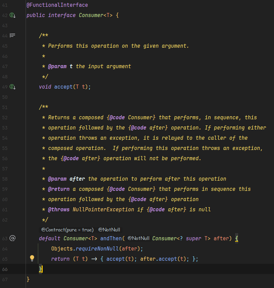Image resolution: width=274 pixels, height=288 pixels.
Task: Click the implementations gutter icon beside Consumer interface
Action: pyautogui.click(x=13, y=15)
